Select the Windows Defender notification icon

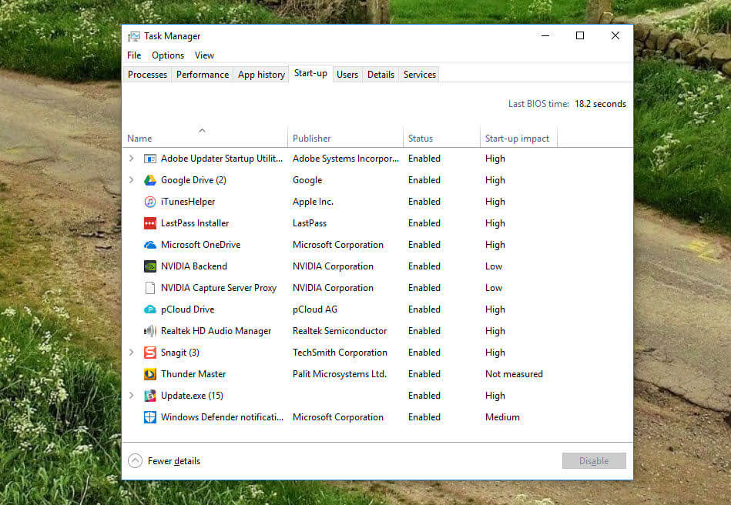(150, 416)
